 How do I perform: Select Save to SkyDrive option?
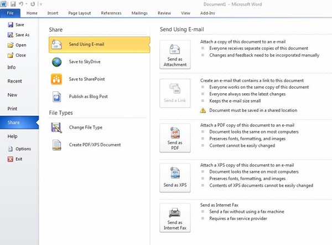84,62
